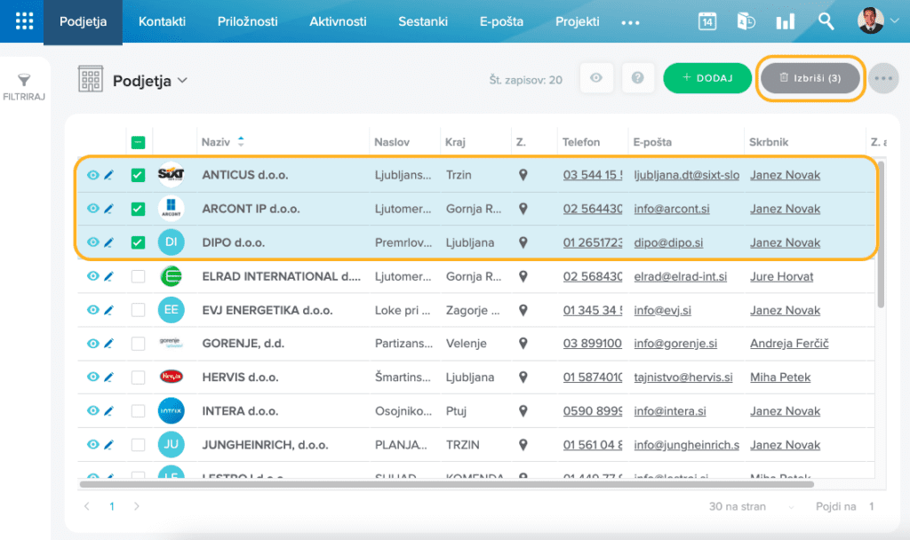Expand more menu items ellipsis in navbar
The height and width of the screenshot is (540, 910).
630,22
